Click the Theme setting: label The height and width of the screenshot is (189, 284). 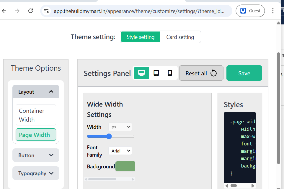coord(93,37)
